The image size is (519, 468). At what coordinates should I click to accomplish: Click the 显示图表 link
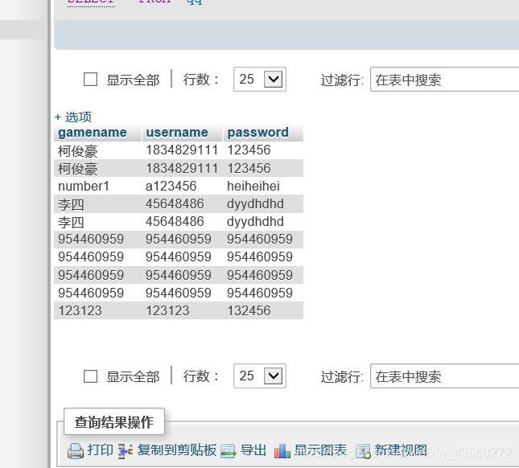pyautogui.click(x=320, y=450)
